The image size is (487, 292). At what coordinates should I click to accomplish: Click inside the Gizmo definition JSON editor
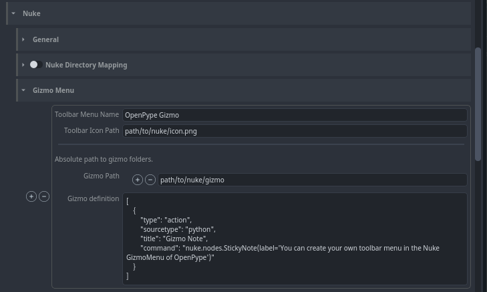pyautogui.click(x=294, y=239)
